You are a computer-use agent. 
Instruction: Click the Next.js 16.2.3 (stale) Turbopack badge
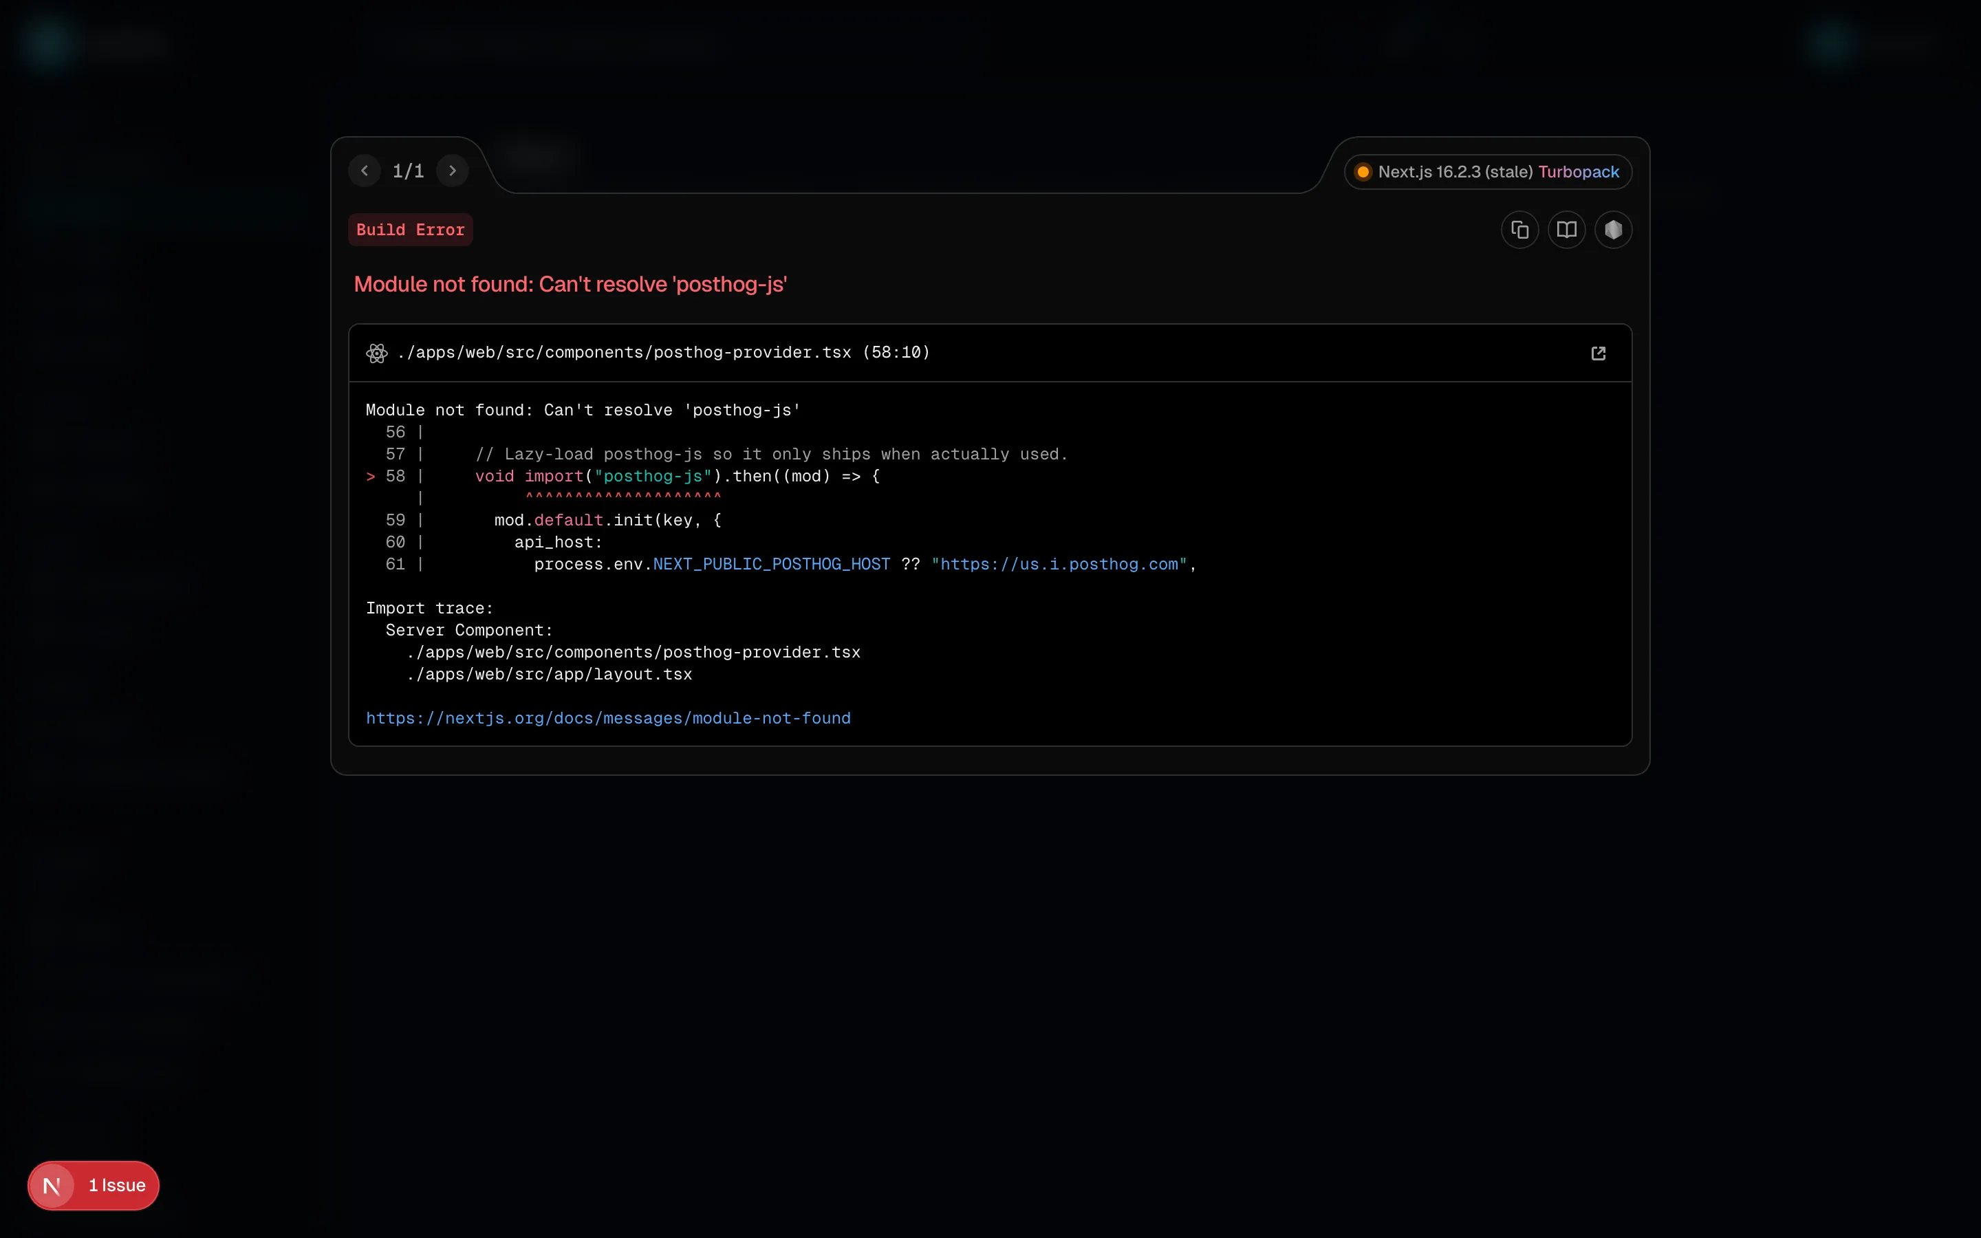(1487, 172)
